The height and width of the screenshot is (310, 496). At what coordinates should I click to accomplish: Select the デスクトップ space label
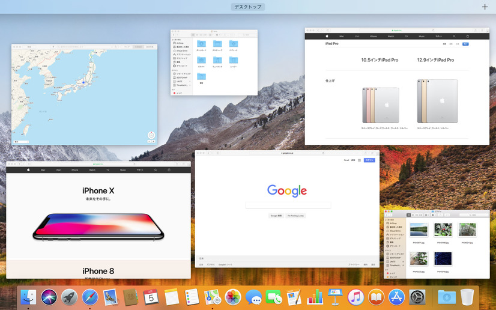pyautogui.click(x=248, y=7)
